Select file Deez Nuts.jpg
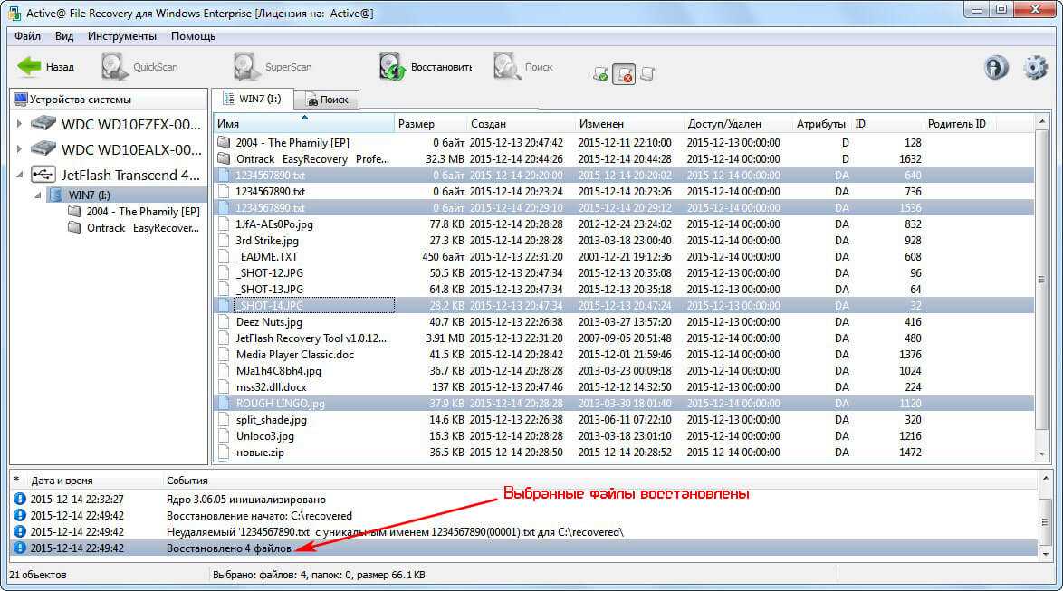The height and width of the screenshot is (591, 1063). (269, 322)
